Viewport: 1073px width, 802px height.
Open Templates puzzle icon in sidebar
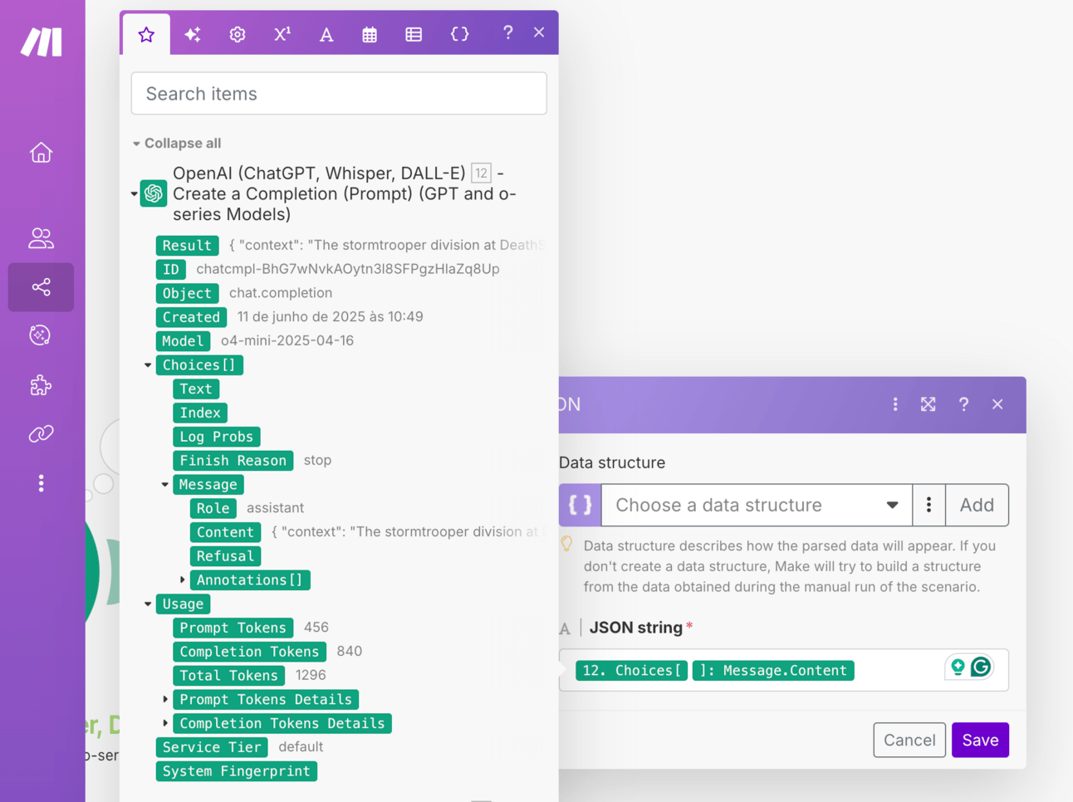[x=41, y=385]
